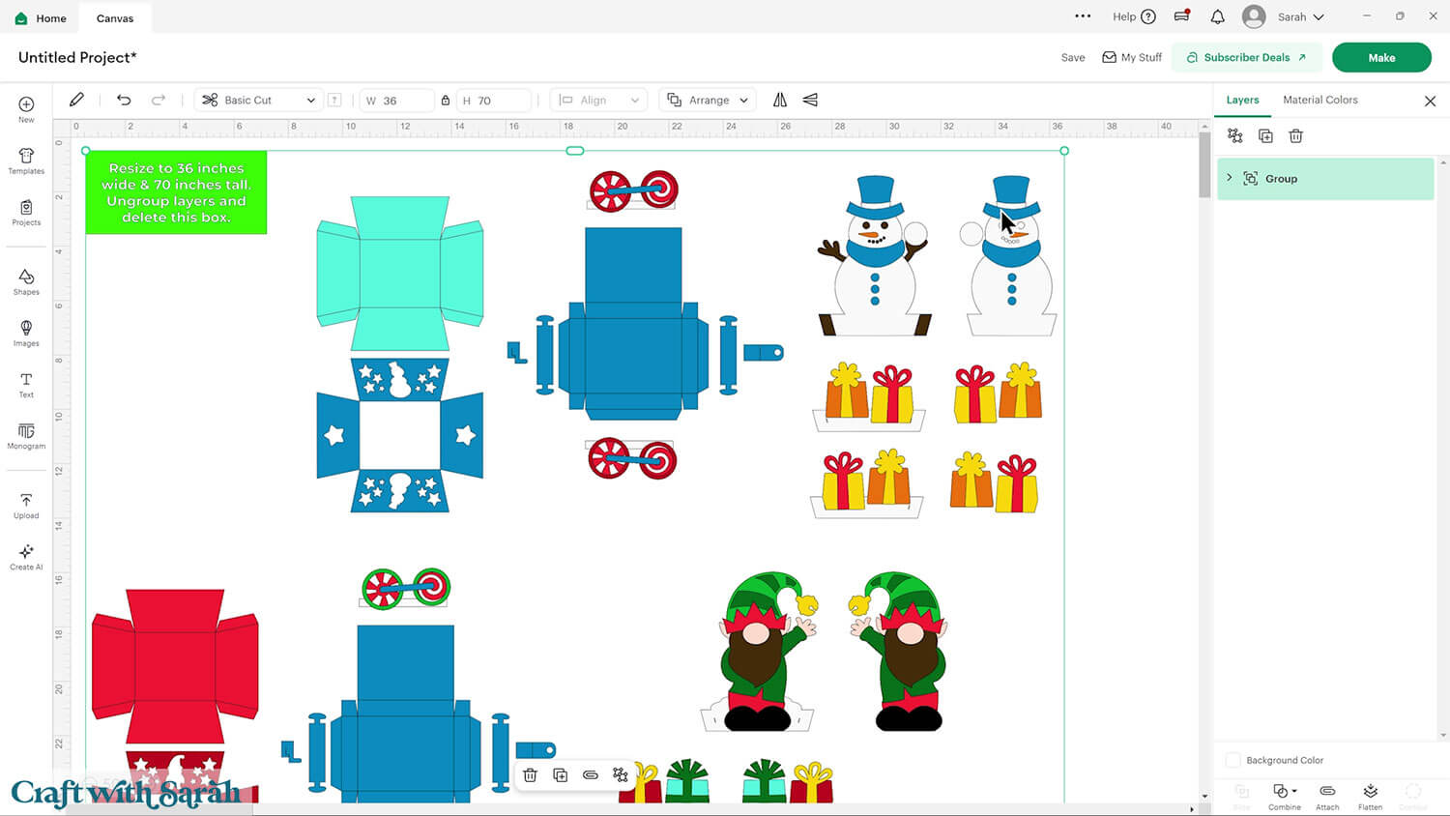
Task: Select the Text tool
Action: pos(26,384)
